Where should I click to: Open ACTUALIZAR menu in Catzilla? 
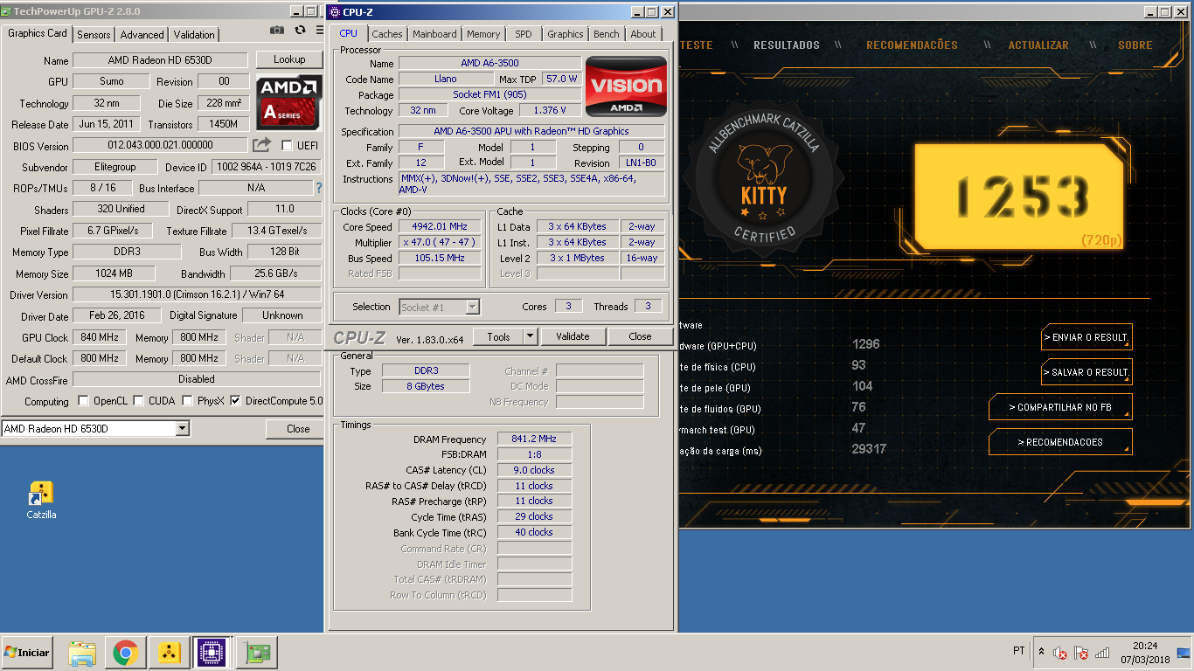pos(1038,45)
